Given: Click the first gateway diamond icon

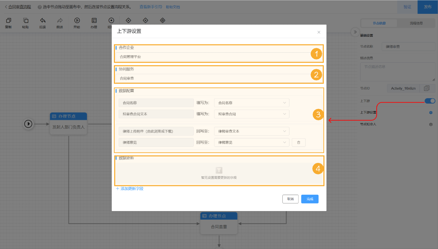Looking at the screenshot, I should point(128,20).
